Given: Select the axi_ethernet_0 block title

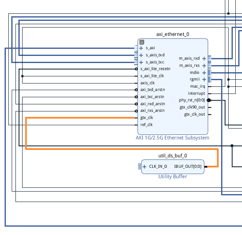Looking at the screenshot, I should tap(173, 34).
